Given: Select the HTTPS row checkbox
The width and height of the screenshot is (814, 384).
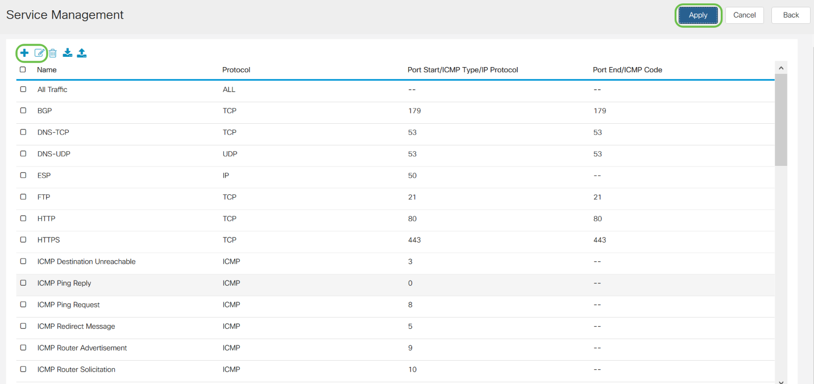Looking at the screenshot, I should coord(23,240).
